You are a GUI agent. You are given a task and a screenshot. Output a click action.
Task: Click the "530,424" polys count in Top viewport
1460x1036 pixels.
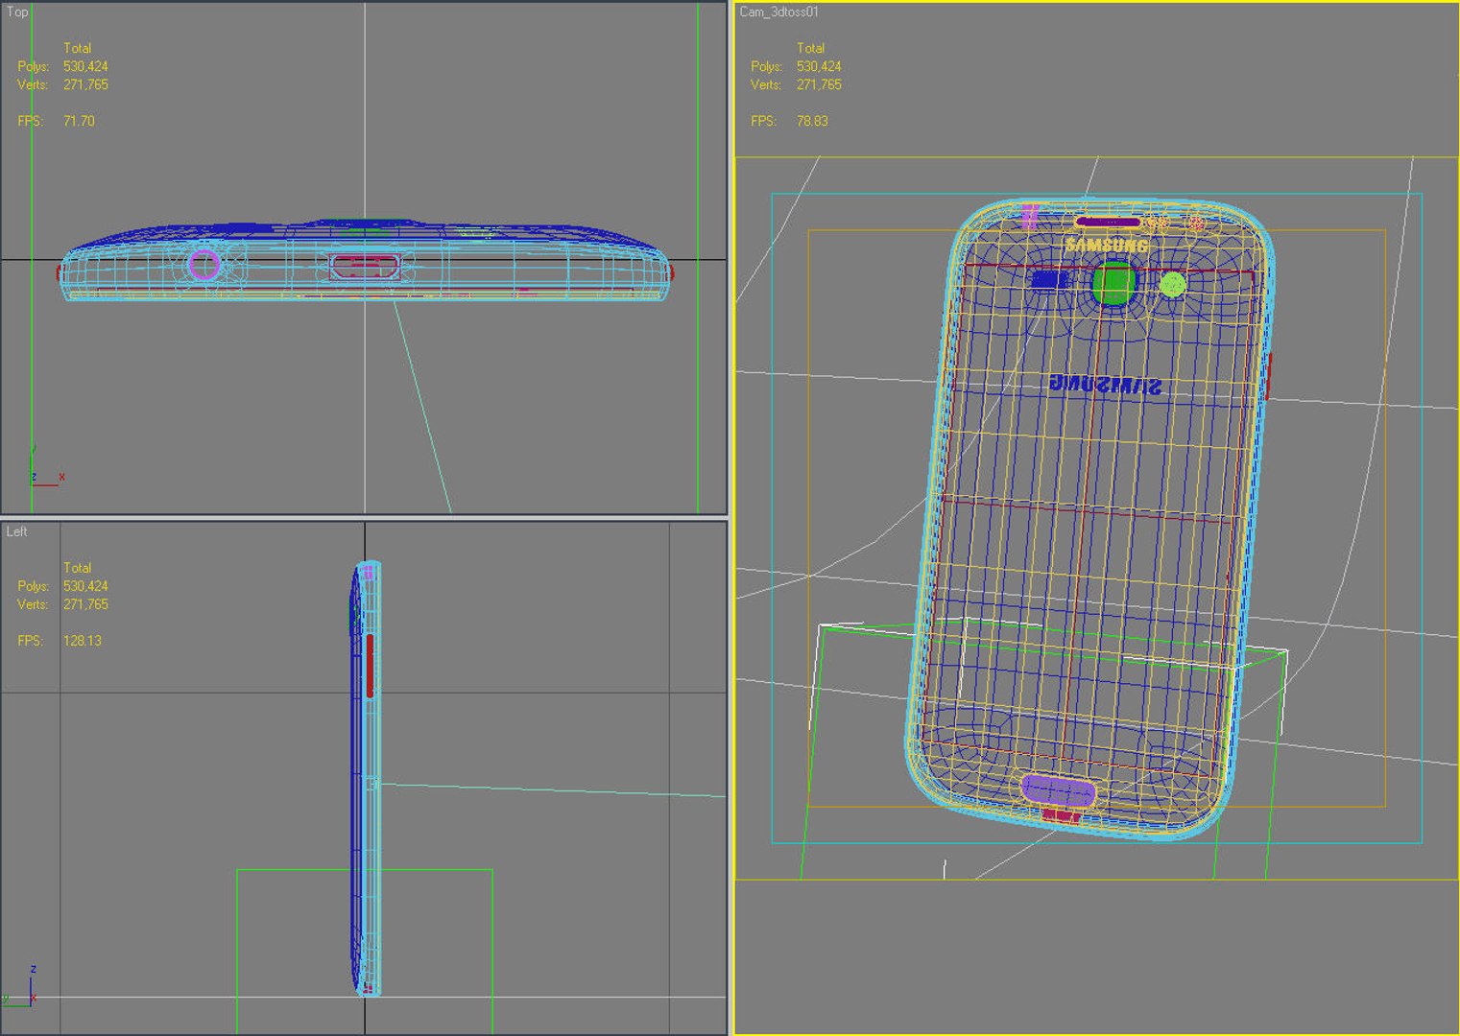[x=85, y=66]
